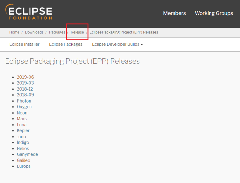Open the Europa release link
Screen dimensions: 240x183
pos(24,166)
